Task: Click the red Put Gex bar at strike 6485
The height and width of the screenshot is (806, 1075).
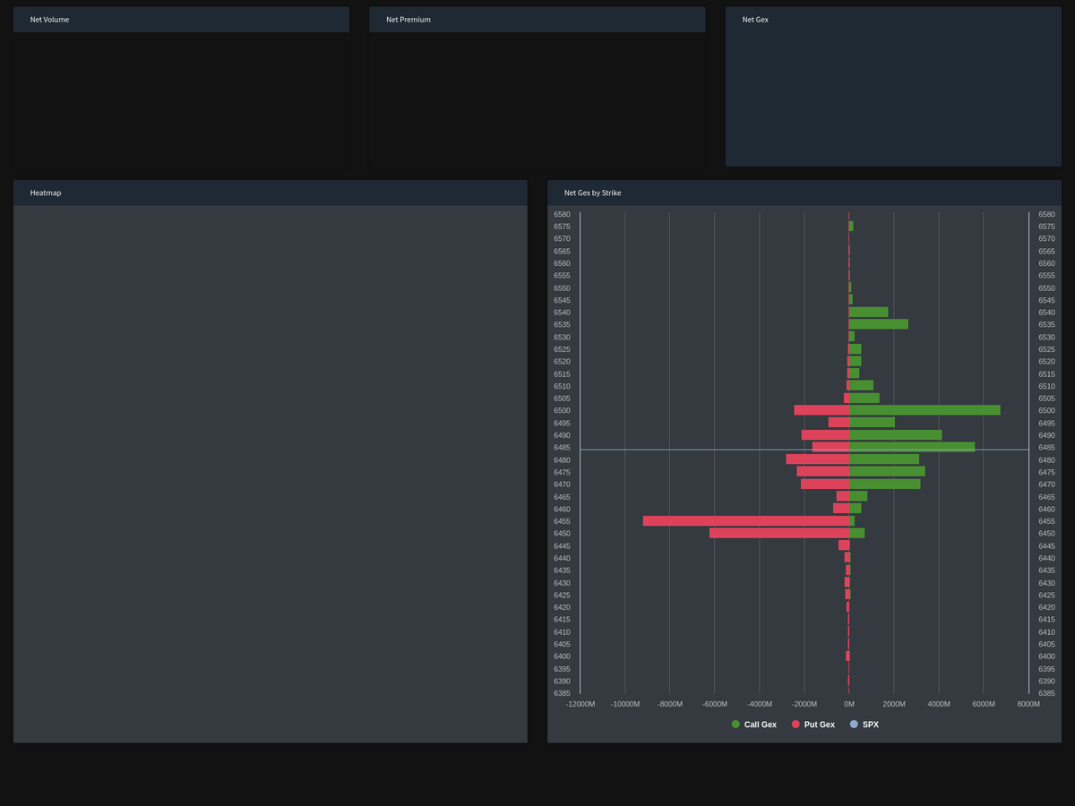Action: (830, 447)
